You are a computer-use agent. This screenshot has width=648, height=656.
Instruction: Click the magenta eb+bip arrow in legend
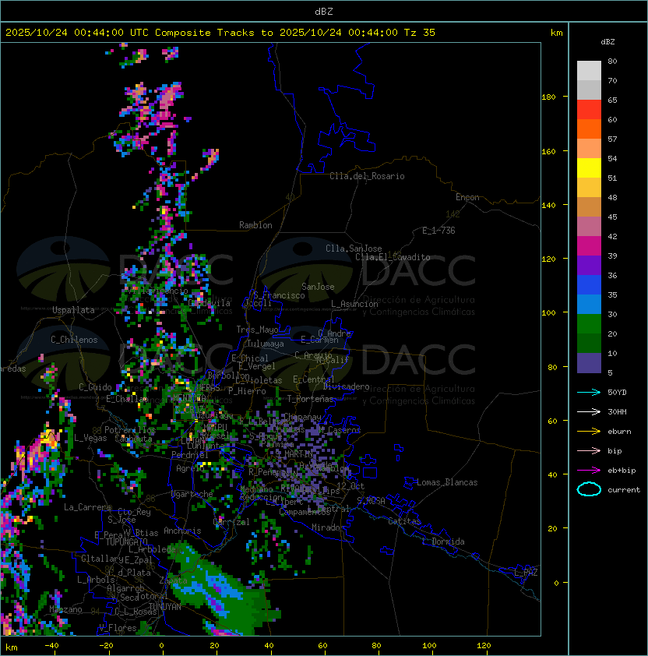tap(589, 471)
